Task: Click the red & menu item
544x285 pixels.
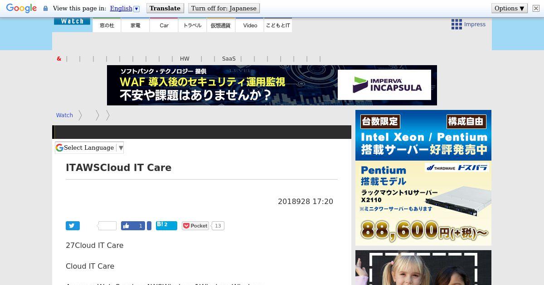Action: coord(59,59)
